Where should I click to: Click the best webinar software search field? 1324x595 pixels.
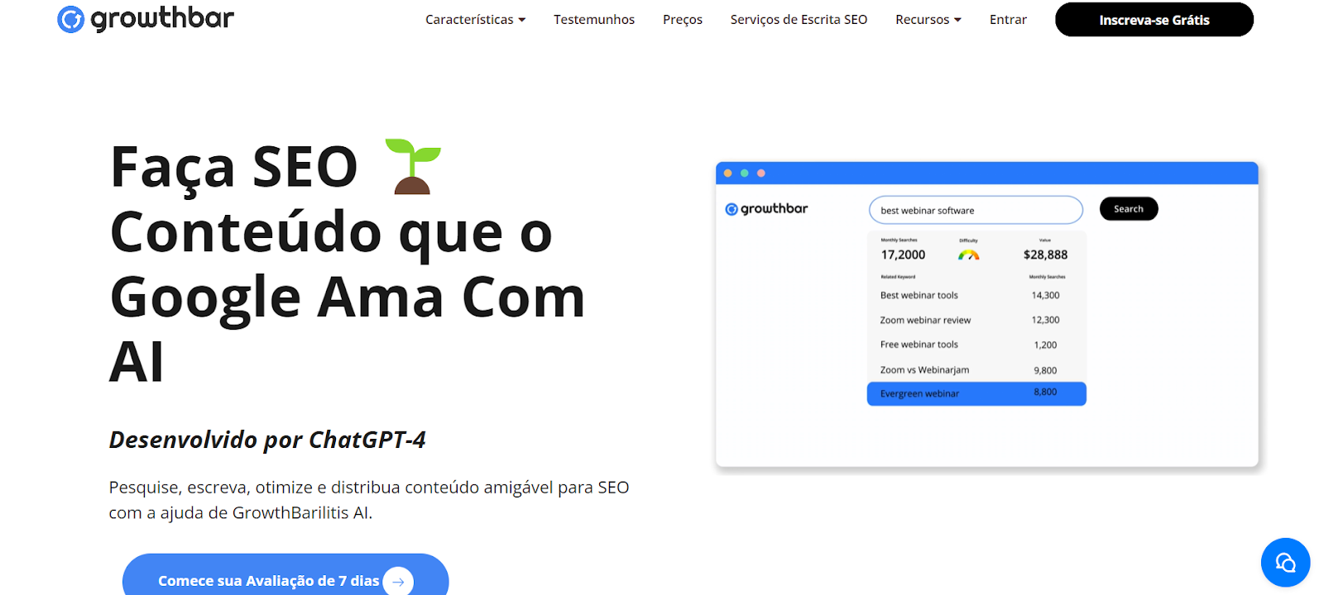(976, 210)
